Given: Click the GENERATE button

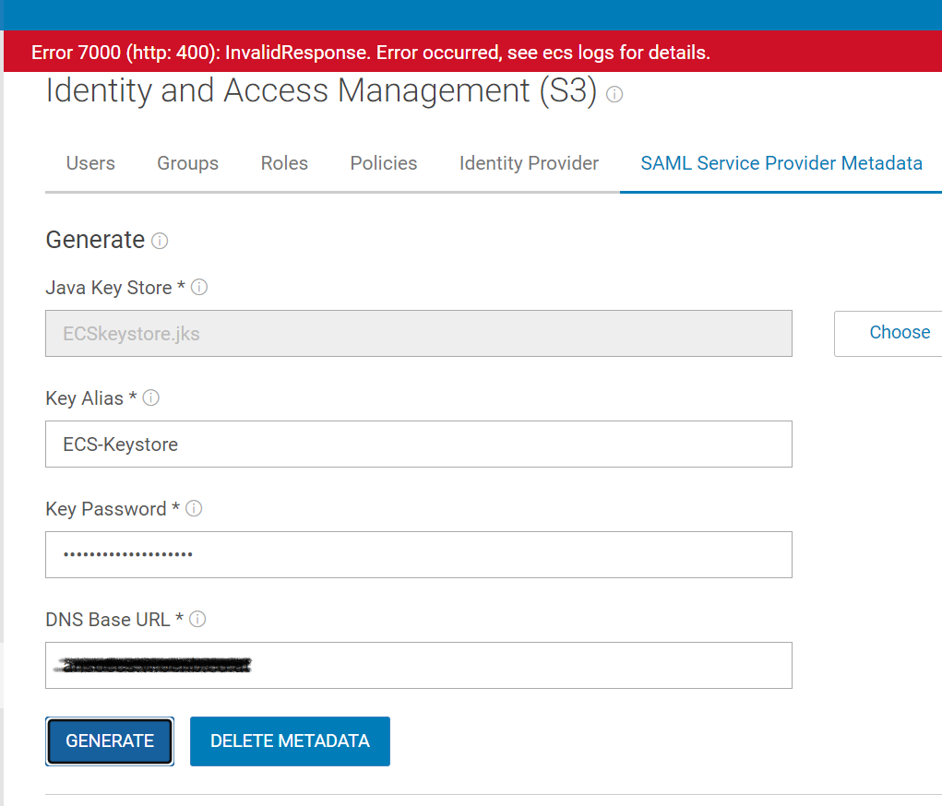Looking at the screenshot, I should pos(109,741).
